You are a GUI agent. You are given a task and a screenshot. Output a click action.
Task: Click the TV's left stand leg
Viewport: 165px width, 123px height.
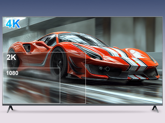pos(10,109)
